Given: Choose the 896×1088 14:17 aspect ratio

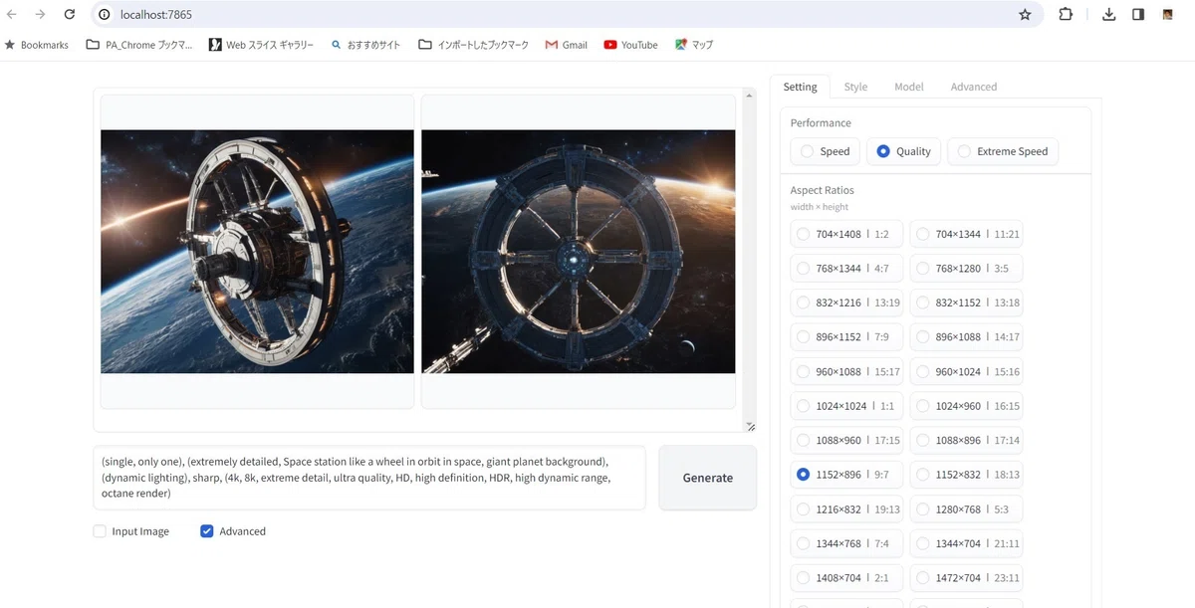Looking at the screenshot, I should coord(966,337).
